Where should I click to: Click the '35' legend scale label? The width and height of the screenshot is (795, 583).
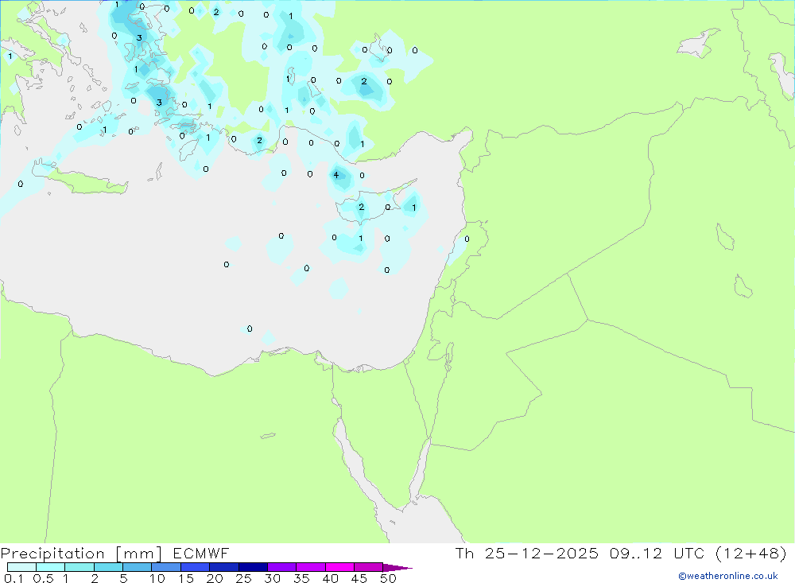(301, 578)
